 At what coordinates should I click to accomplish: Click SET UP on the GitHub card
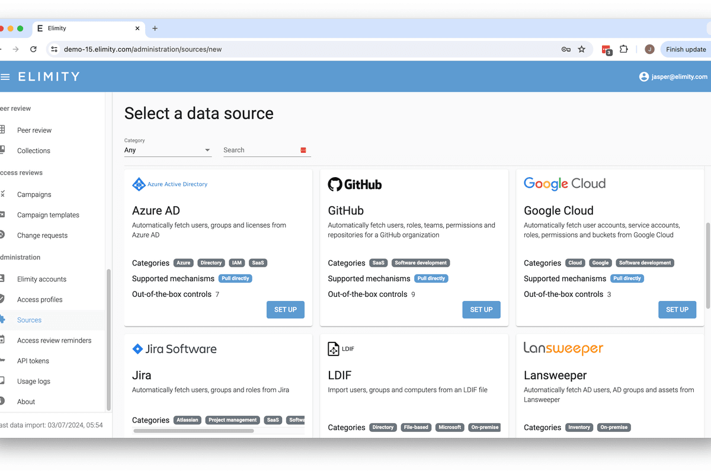click(481, 310)
